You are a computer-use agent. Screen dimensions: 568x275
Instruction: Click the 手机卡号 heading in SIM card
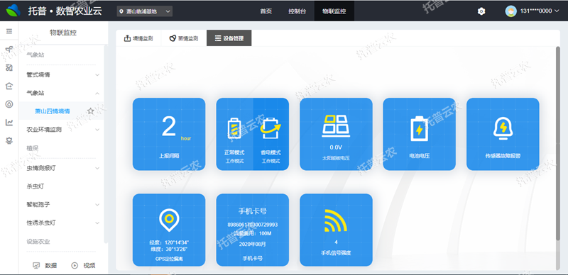coord(253,211)
